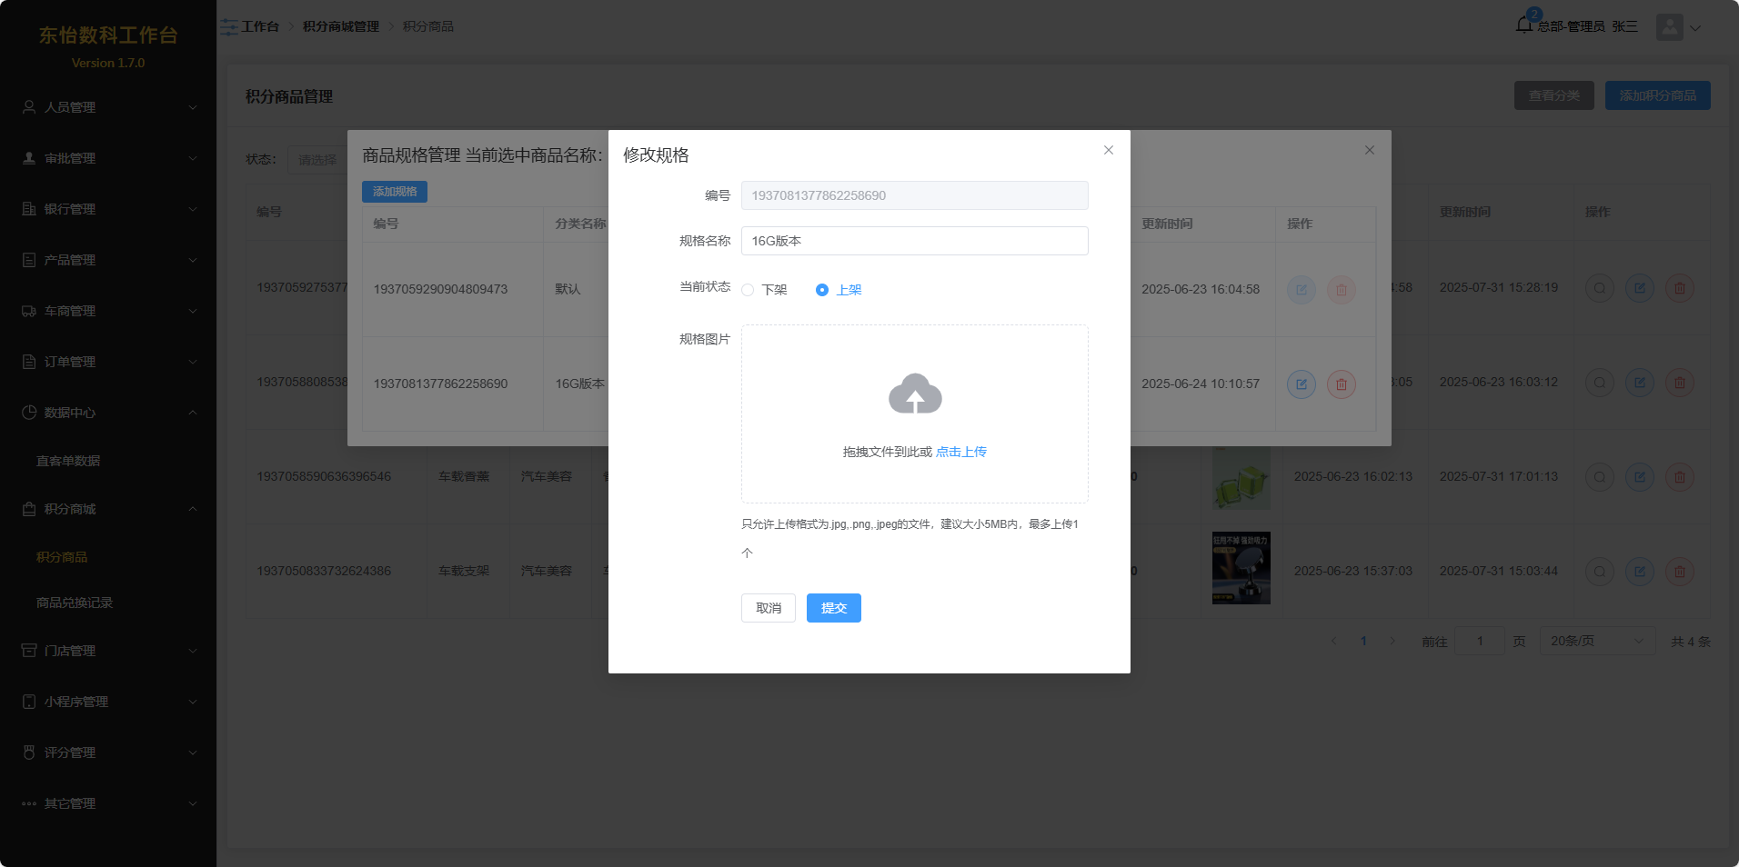
Task: Open 商品兑换记录 menu item
Action: pyautogui.click(x=75, y=603)
